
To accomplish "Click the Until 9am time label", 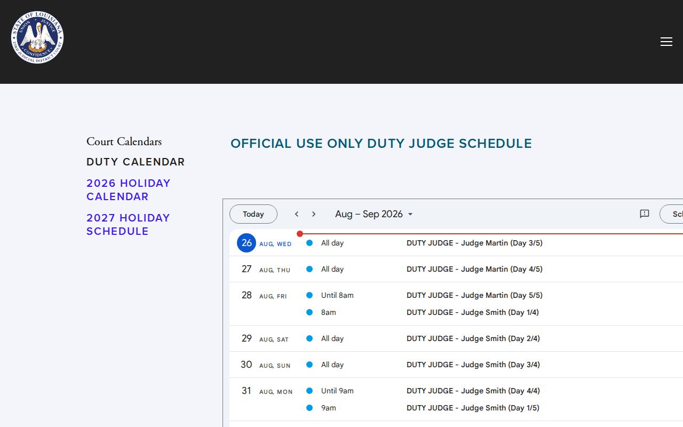I will 337,391.
